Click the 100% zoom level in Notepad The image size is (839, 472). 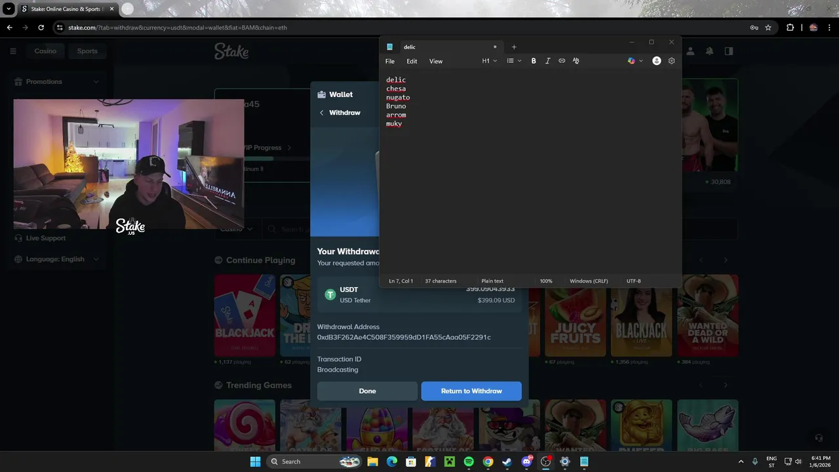coord(546,281)
